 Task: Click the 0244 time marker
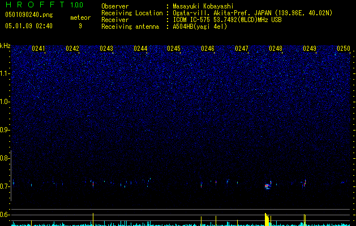click(140, 49)
